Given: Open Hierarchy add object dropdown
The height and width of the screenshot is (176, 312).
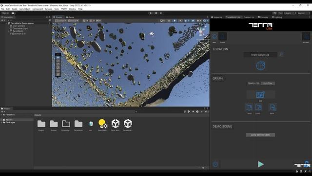Looking at the screenshot, I should 3,21.
